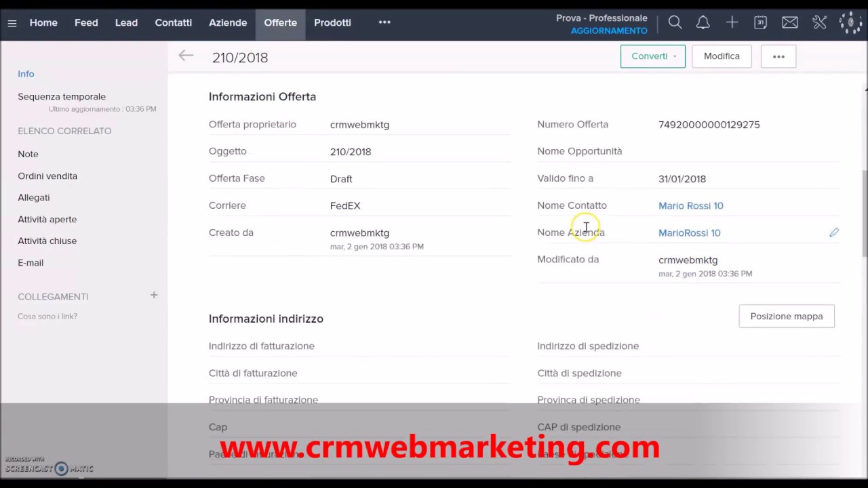Switch to the Home tab
This screenshot has height=488, width=868.
tap(43, 22)
